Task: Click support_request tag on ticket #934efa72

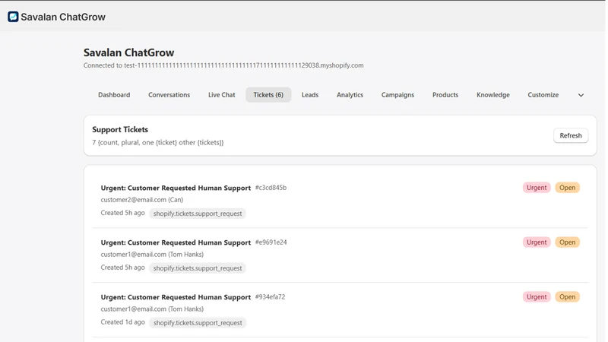Action: pyautogui.click(x=198, y=323)
